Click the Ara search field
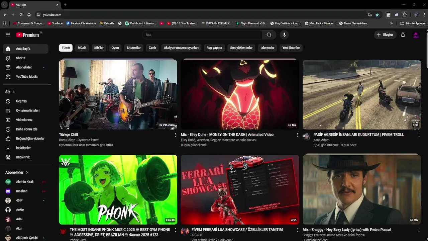 202,35
